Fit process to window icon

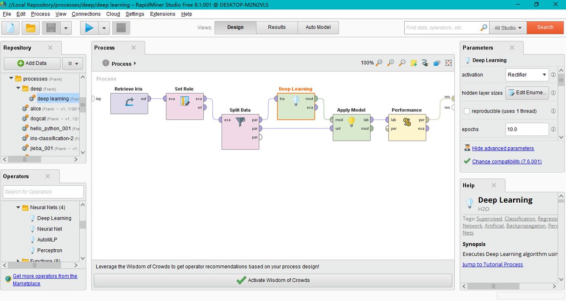point(449,63)
